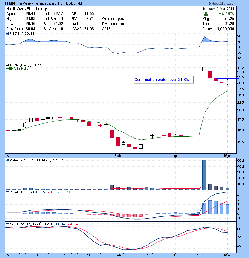Click the blue horizontal resistance line at 31.85
The width and height of the screenshot is (249, 258).
click(x=227, y=79)
